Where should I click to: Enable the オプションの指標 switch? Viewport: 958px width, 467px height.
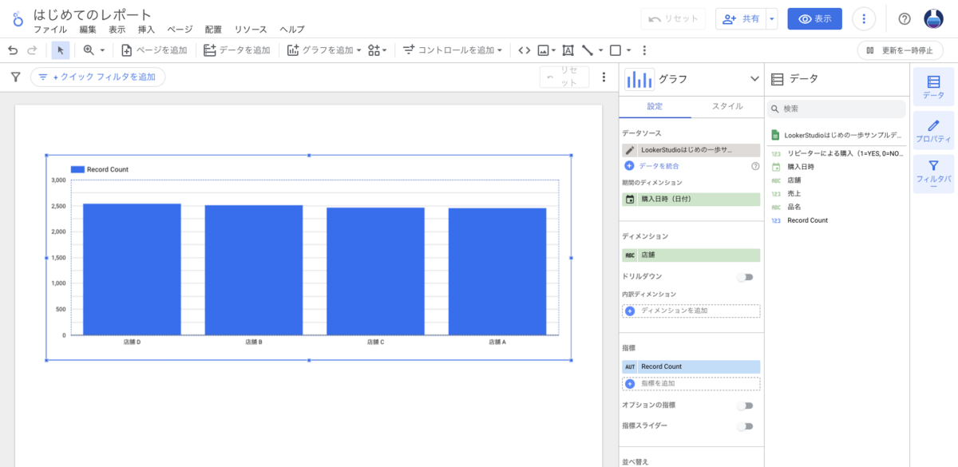coord(745,406)
